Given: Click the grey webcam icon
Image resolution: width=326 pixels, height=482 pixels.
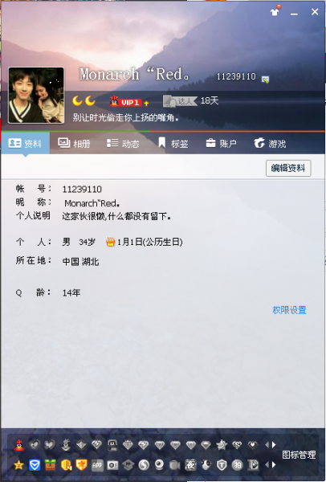Looking at the screenshot, I should pyautogui.click(x=159, y=465).
